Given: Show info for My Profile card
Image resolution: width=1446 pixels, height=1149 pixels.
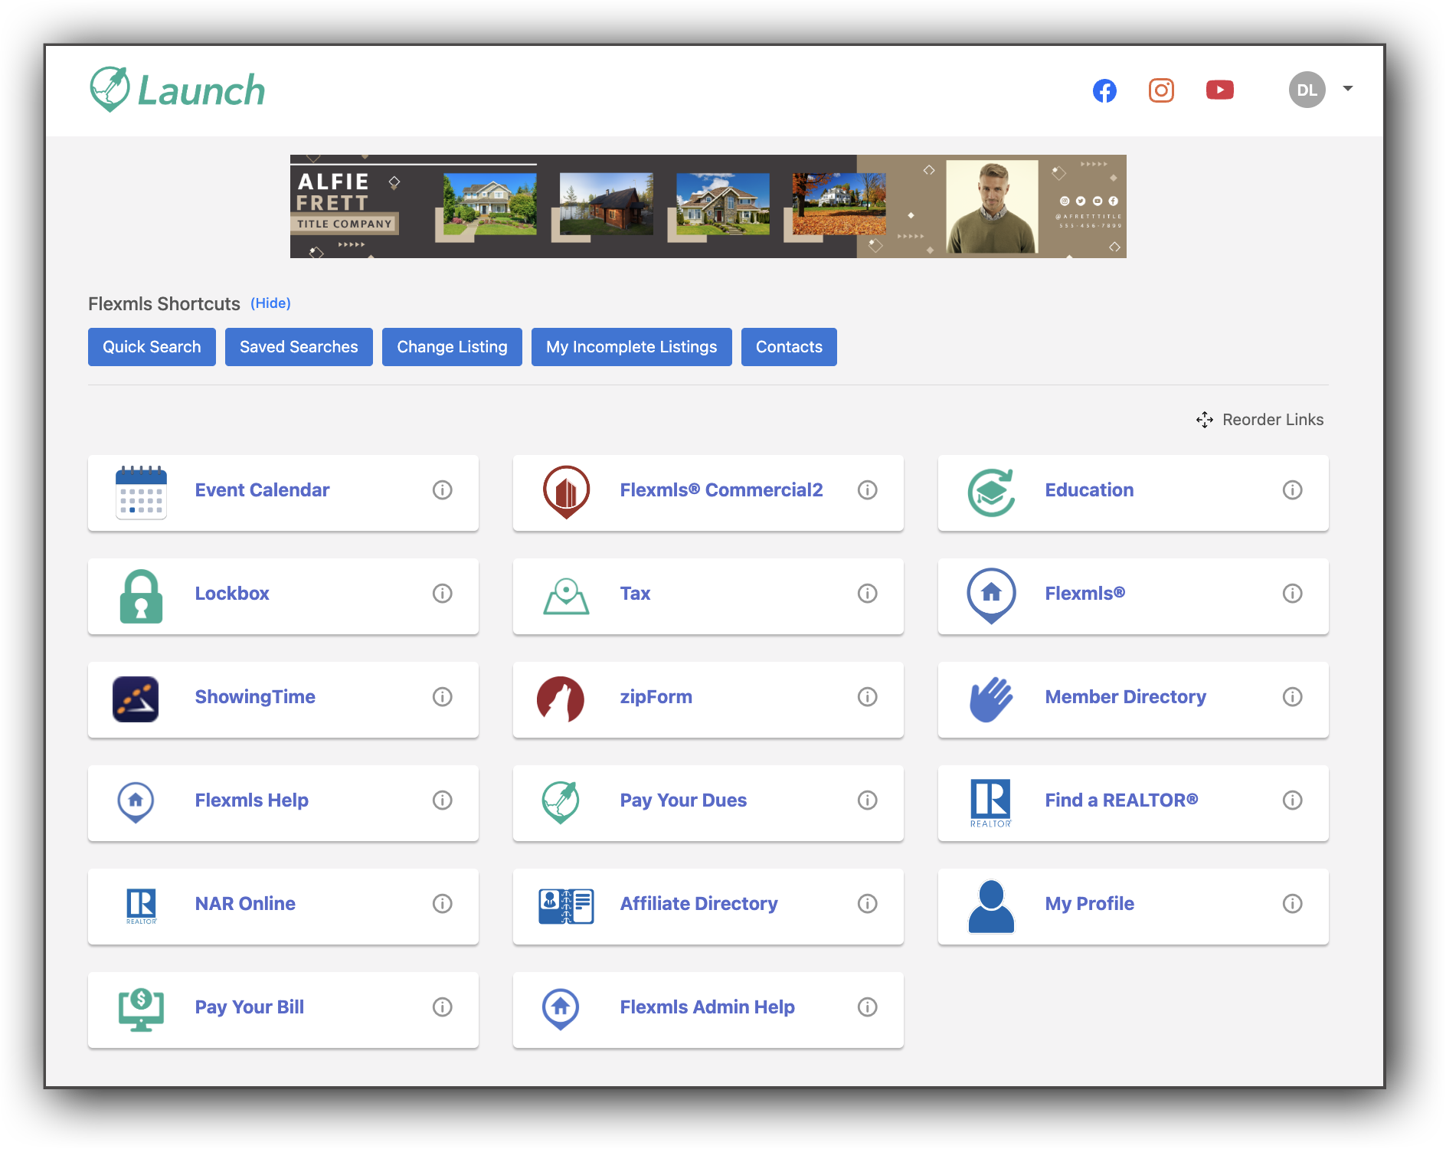Looking at the screenshot, I should tap(1292, 904).
